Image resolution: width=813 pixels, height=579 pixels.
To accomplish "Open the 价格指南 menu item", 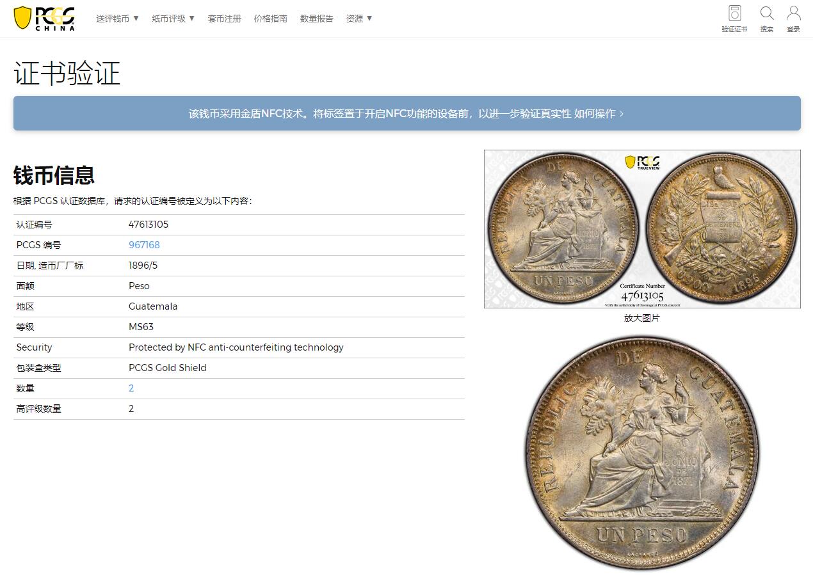I will 270,19.
